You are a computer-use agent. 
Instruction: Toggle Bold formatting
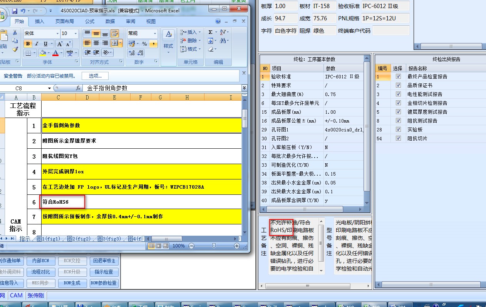pos(28,44)
